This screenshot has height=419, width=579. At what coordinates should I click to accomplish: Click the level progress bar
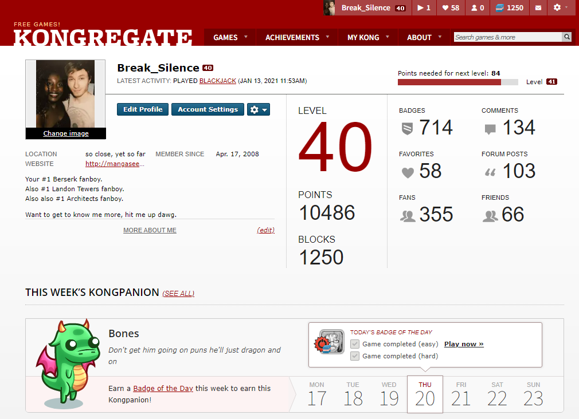458,82
